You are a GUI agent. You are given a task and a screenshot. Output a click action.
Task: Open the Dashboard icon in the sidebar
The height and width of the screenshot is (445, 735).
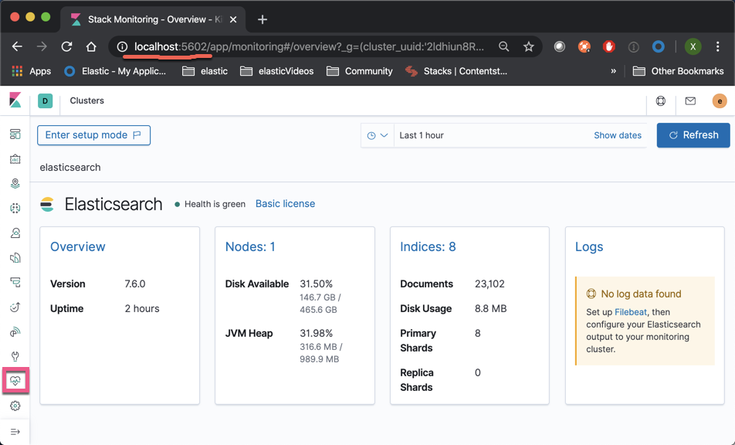[15, 134]
